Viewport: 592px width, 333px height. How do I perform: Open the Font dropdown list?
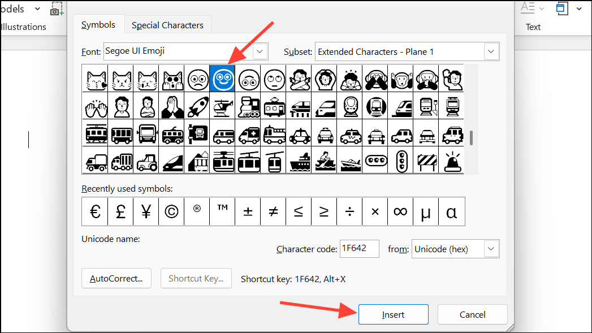[260, 51]
